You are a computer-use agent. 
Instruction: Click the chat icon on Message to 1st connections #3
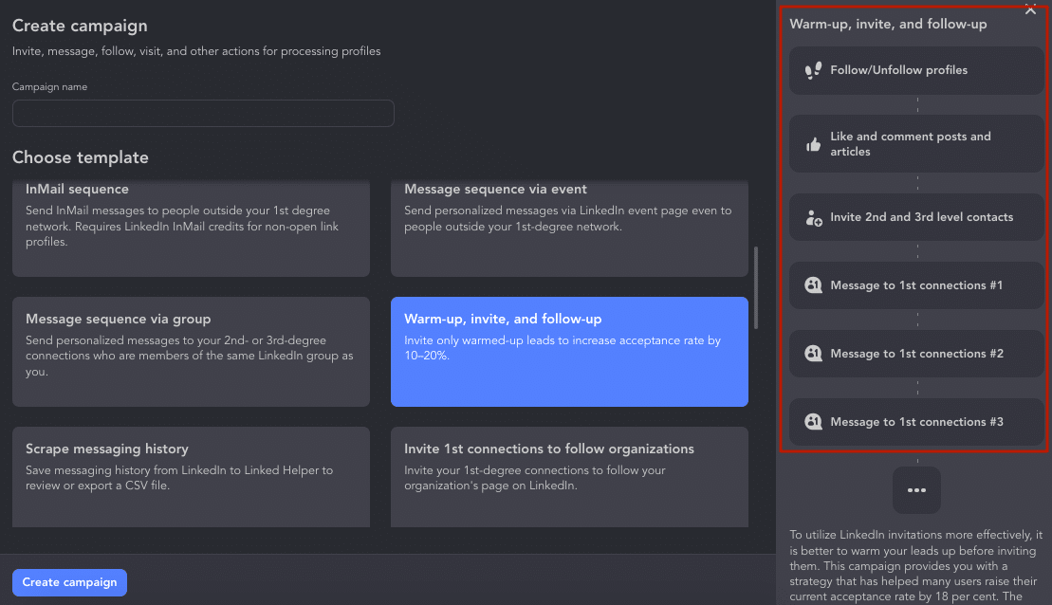point(813,422)
